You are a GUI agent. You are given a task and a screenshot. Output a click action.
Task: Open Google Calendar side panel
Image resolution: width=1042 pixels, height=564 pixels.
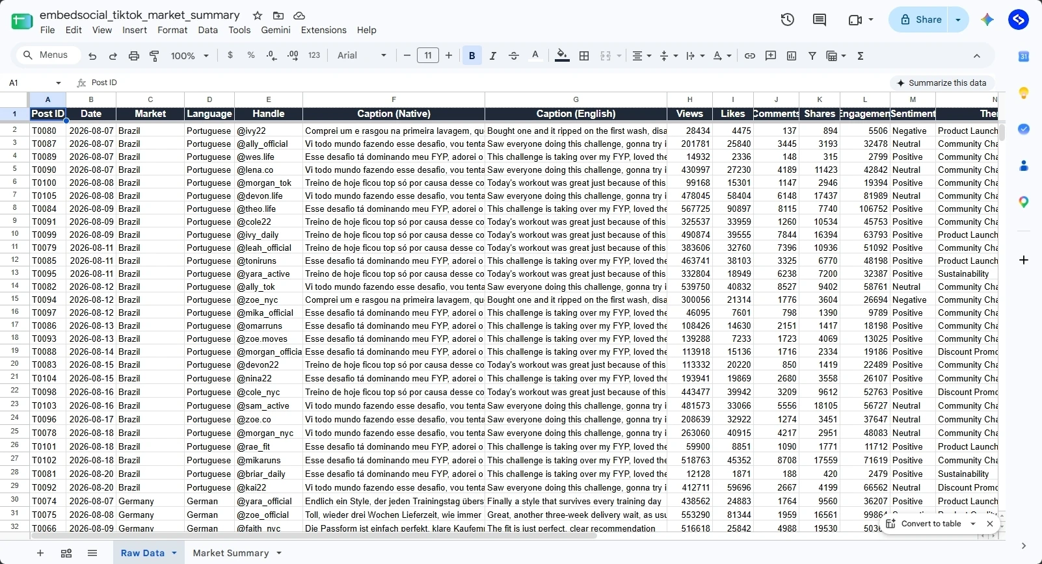click(1024, 57)
